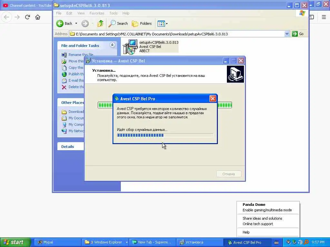Click Share ideas and solutions
330x247 pixels.
(x=262, y=218)
